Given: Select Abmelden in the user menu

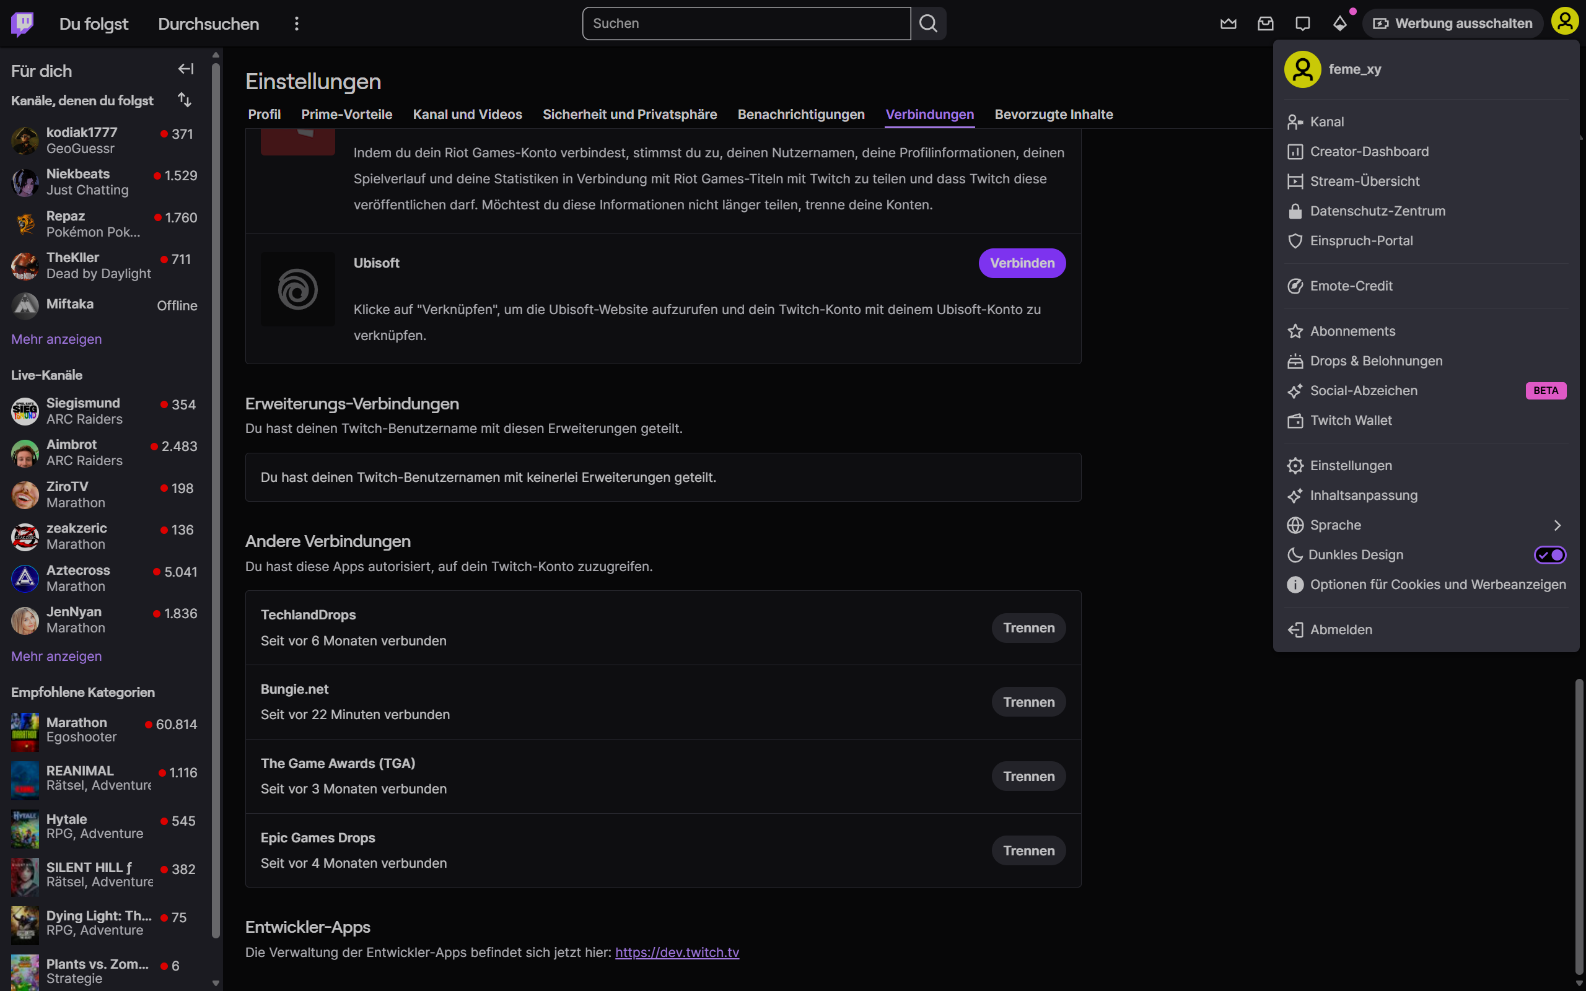Looking at the screenshot, I should click(x=1340, y=629).
